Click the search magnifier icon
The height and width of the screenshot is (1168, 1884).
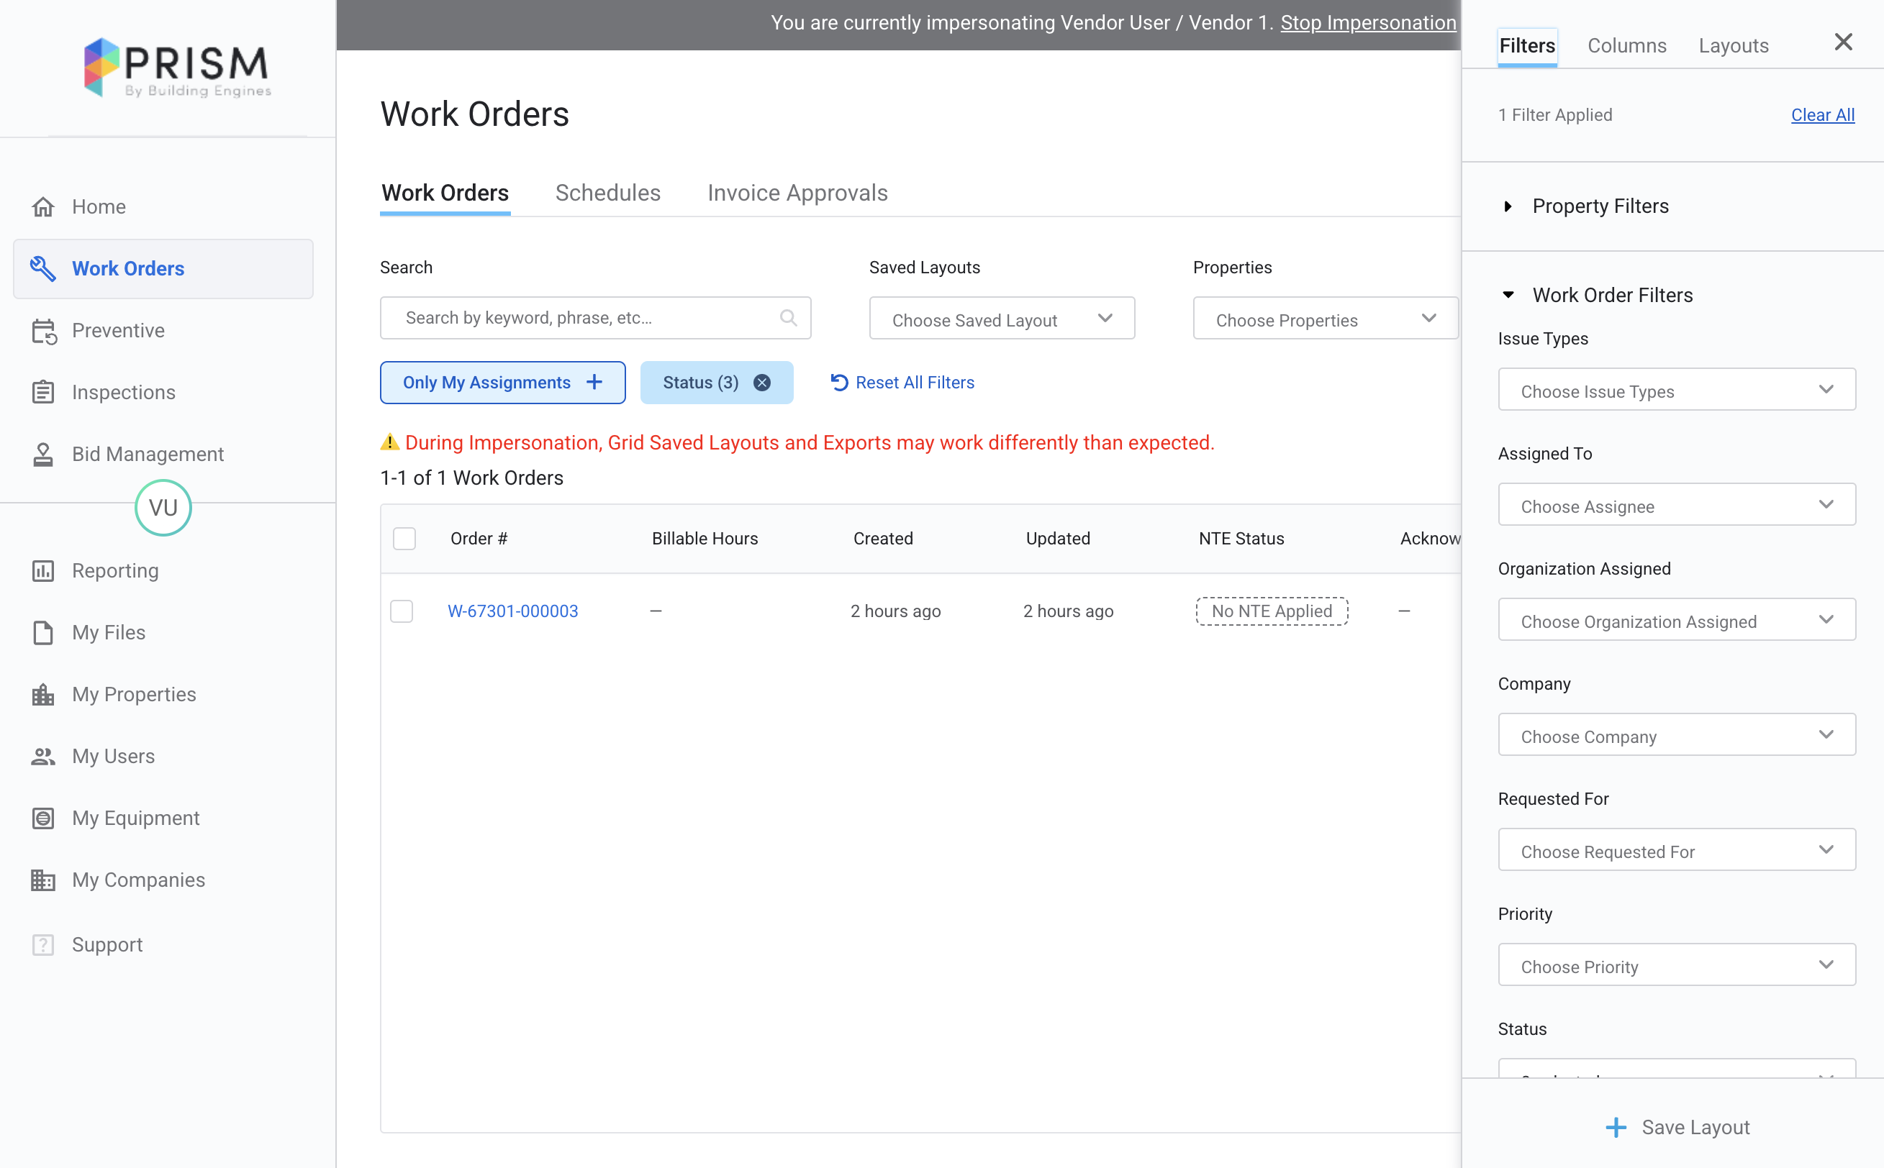(787, 317)
